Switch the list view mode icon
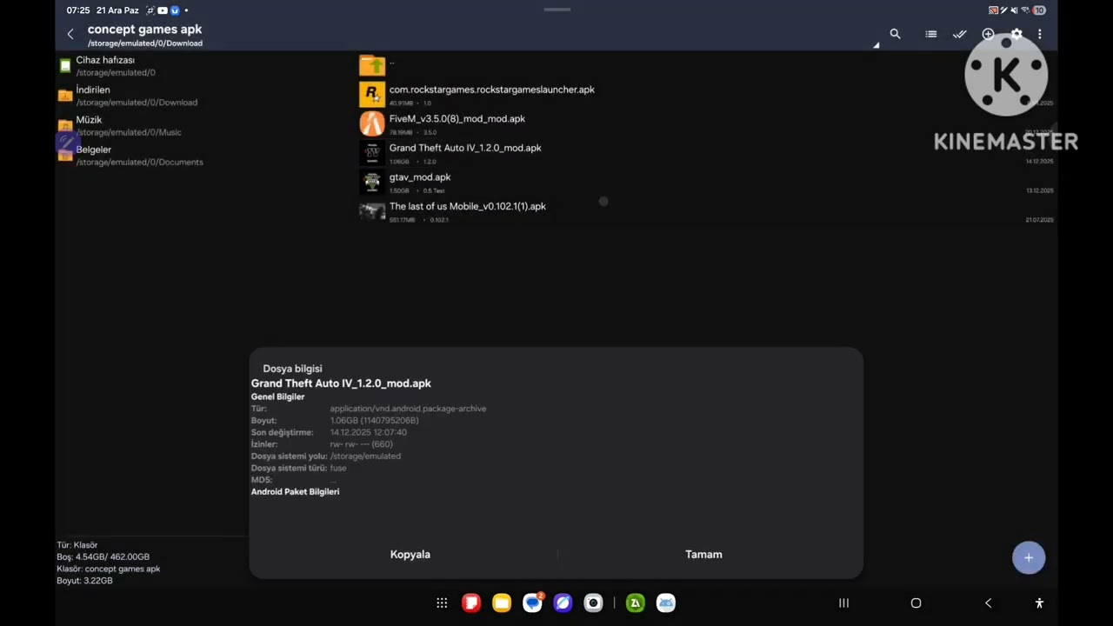This screenshot has height=626, width=1113. click(931, 34)
